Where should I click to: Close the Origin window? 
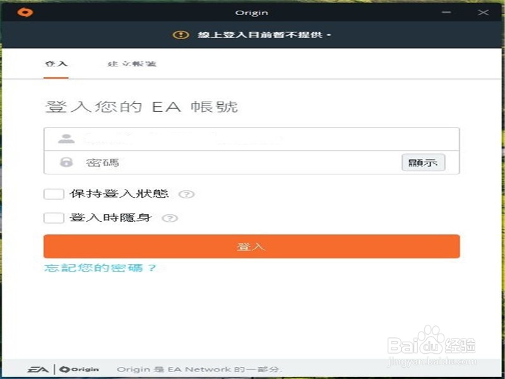coord(483,12)
